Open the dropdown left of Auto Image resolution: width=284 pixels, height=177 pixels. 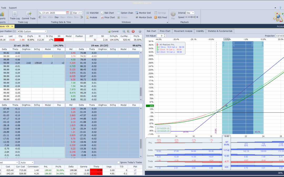[x=17, y=163]
